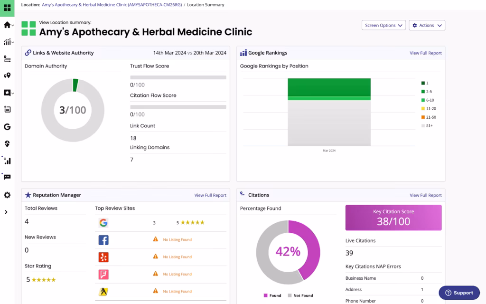The width and height of the screenshot is (486, 304).
Task: Click the Yelp logo in Top Review Sites
Action: point(103,257)
